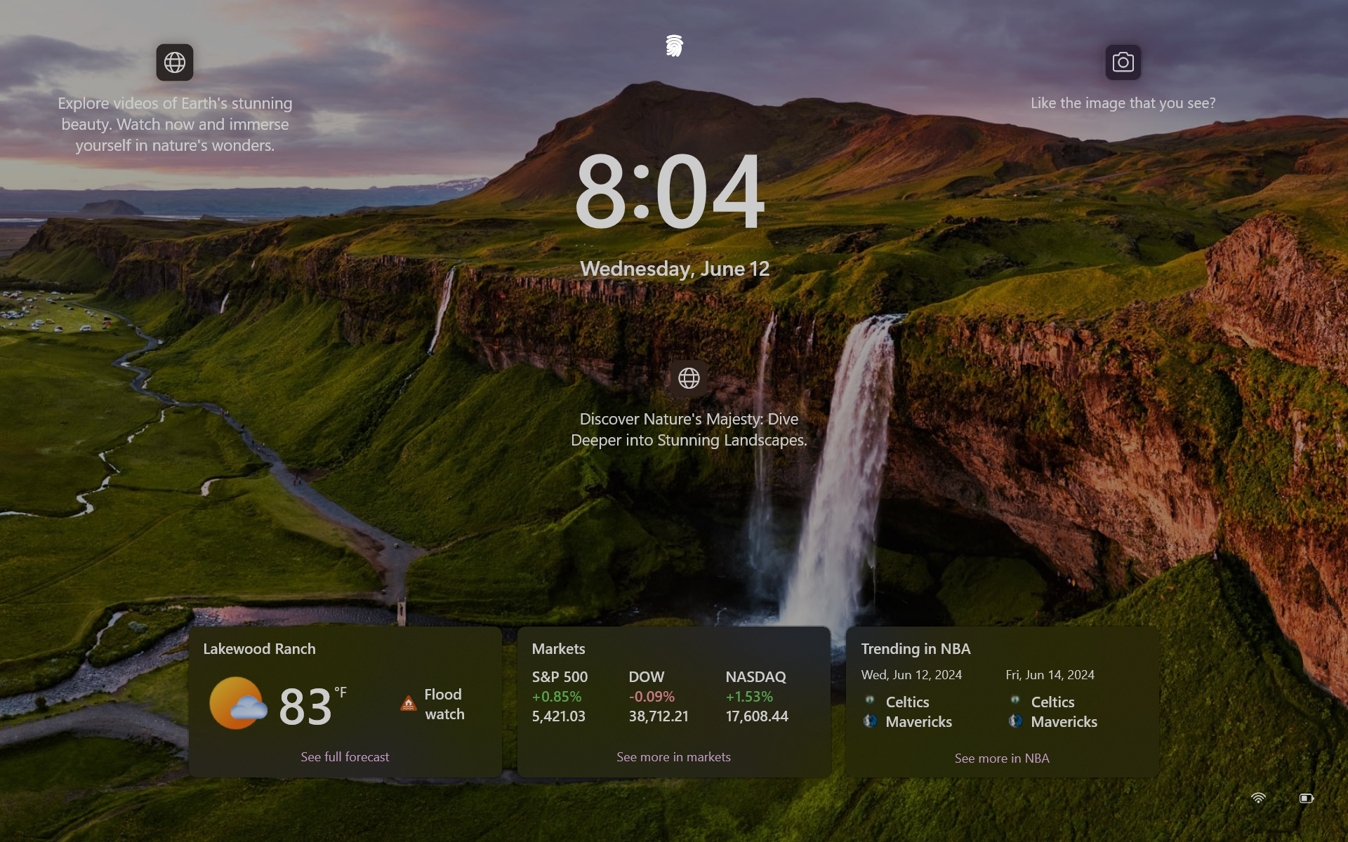
Task: Click the camera icon at top right
Action: tap(1123, 62)
